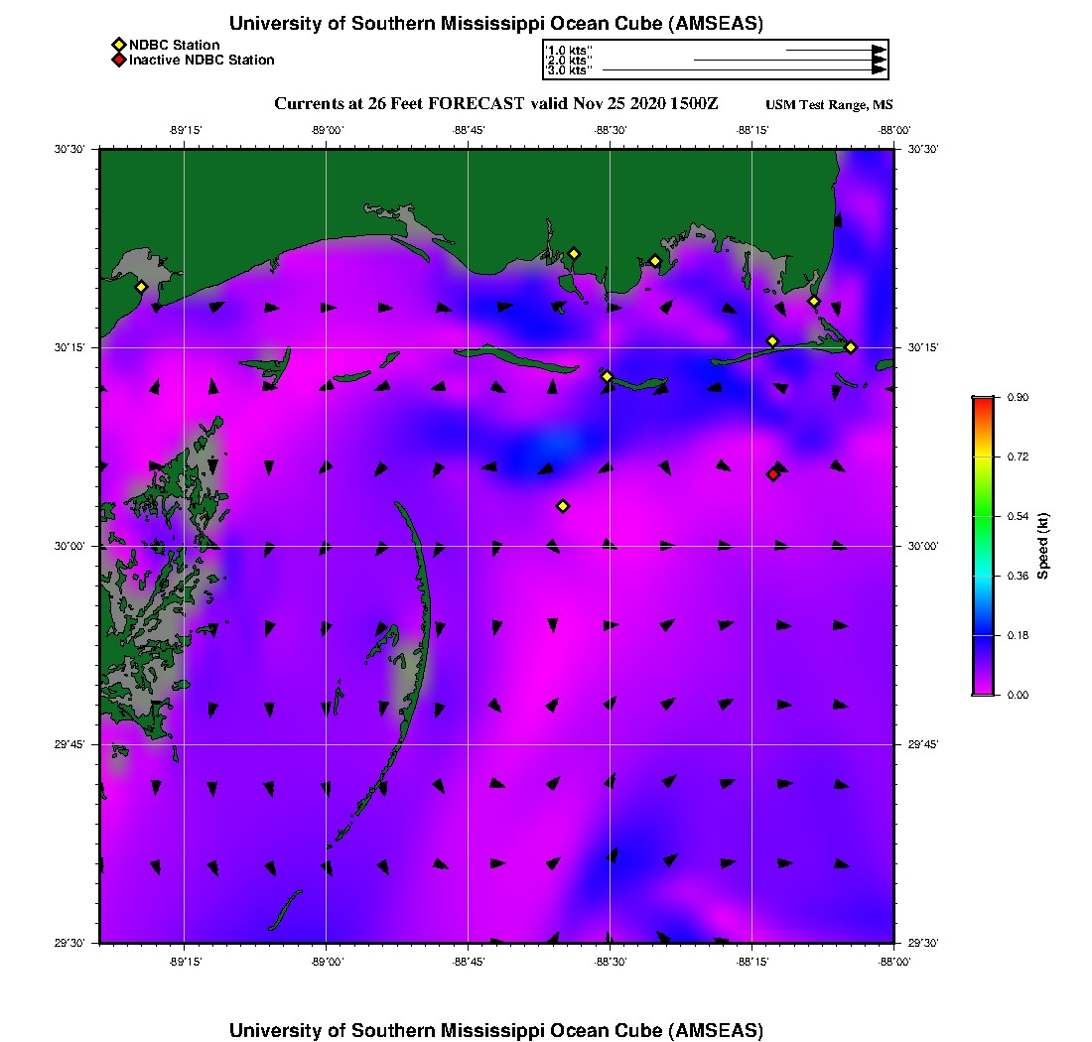Click the red diamond beside the Inactive NDBC Station legend
The height and width of the screenshot is (1042, 1092).
[118, 60]
